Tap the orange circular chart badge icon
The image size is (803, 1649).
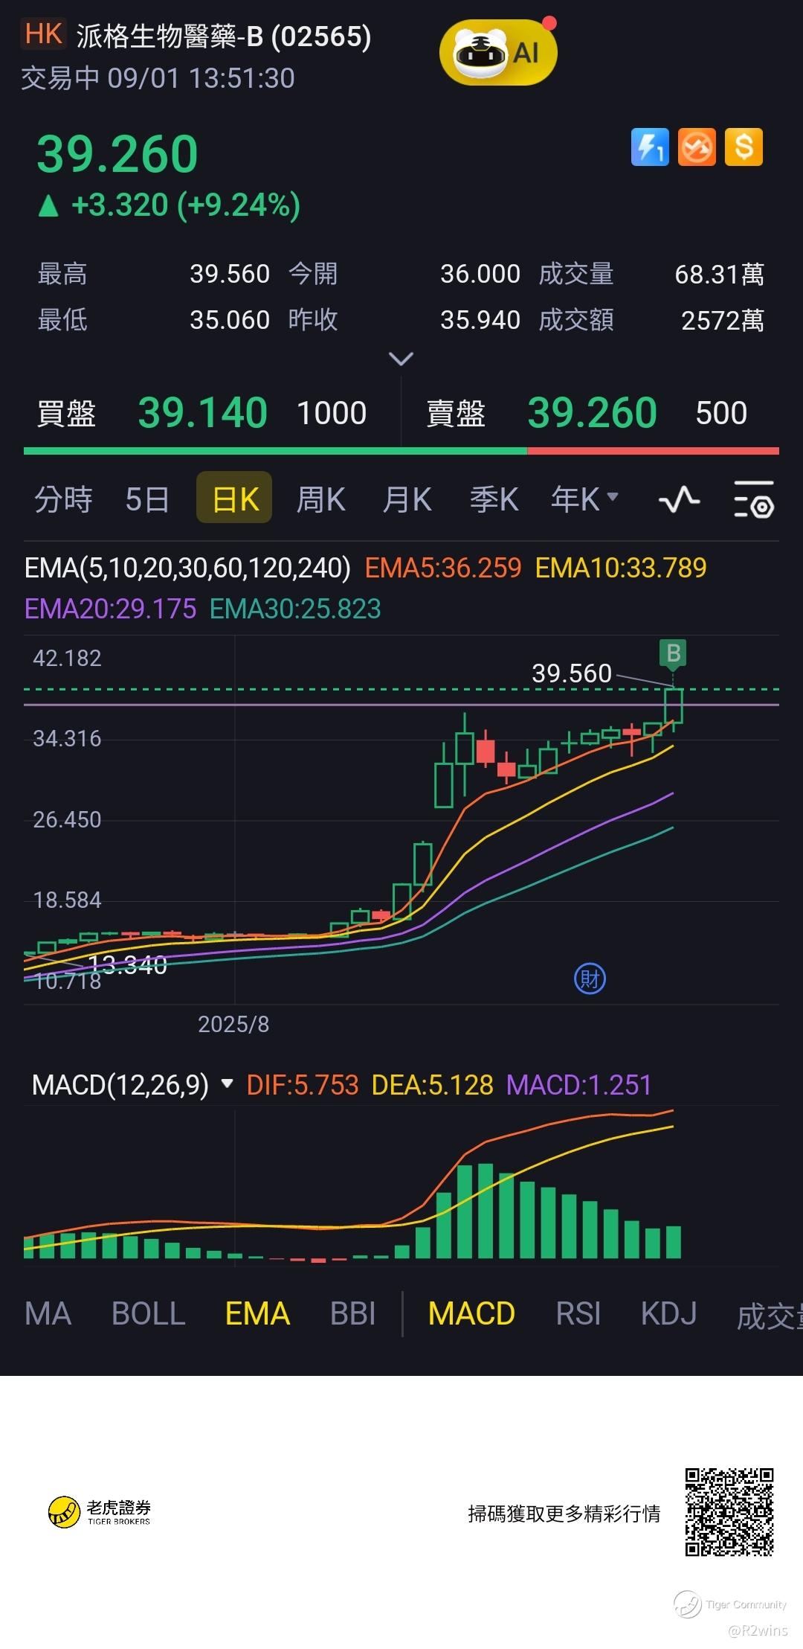pos(697,147)
